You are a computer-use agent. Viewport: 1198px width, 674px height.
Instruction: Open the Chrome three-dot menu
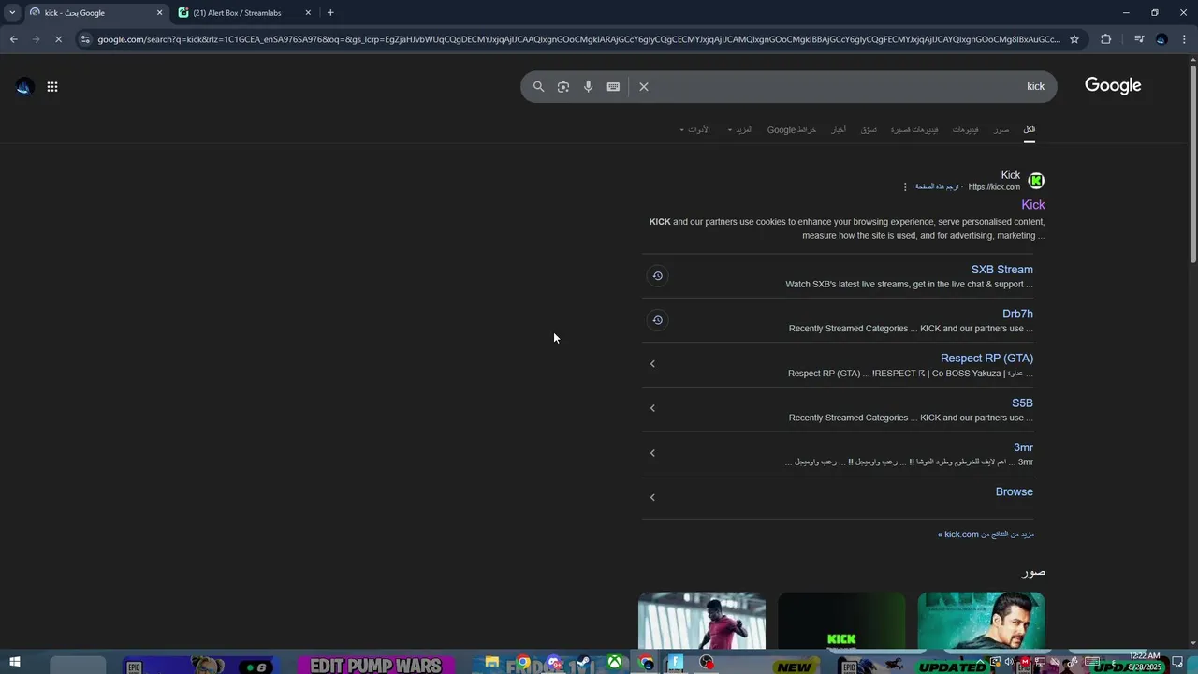click(x=1184, y=39)
